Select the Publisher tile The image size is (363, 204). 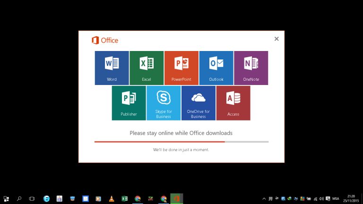(129, 103)
